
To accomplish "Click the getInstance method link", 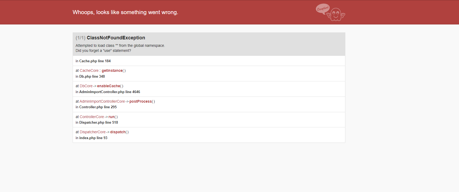I will (x=112, y=71).
